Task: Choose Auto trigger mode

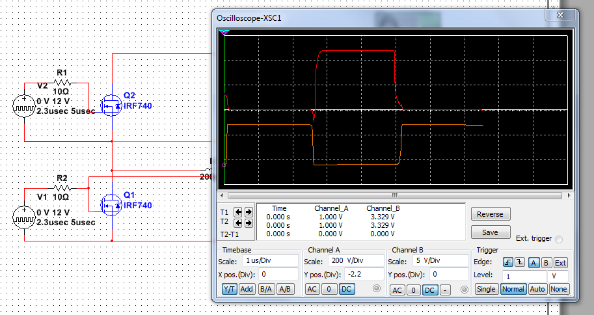Action: click(x=537, y=289)
